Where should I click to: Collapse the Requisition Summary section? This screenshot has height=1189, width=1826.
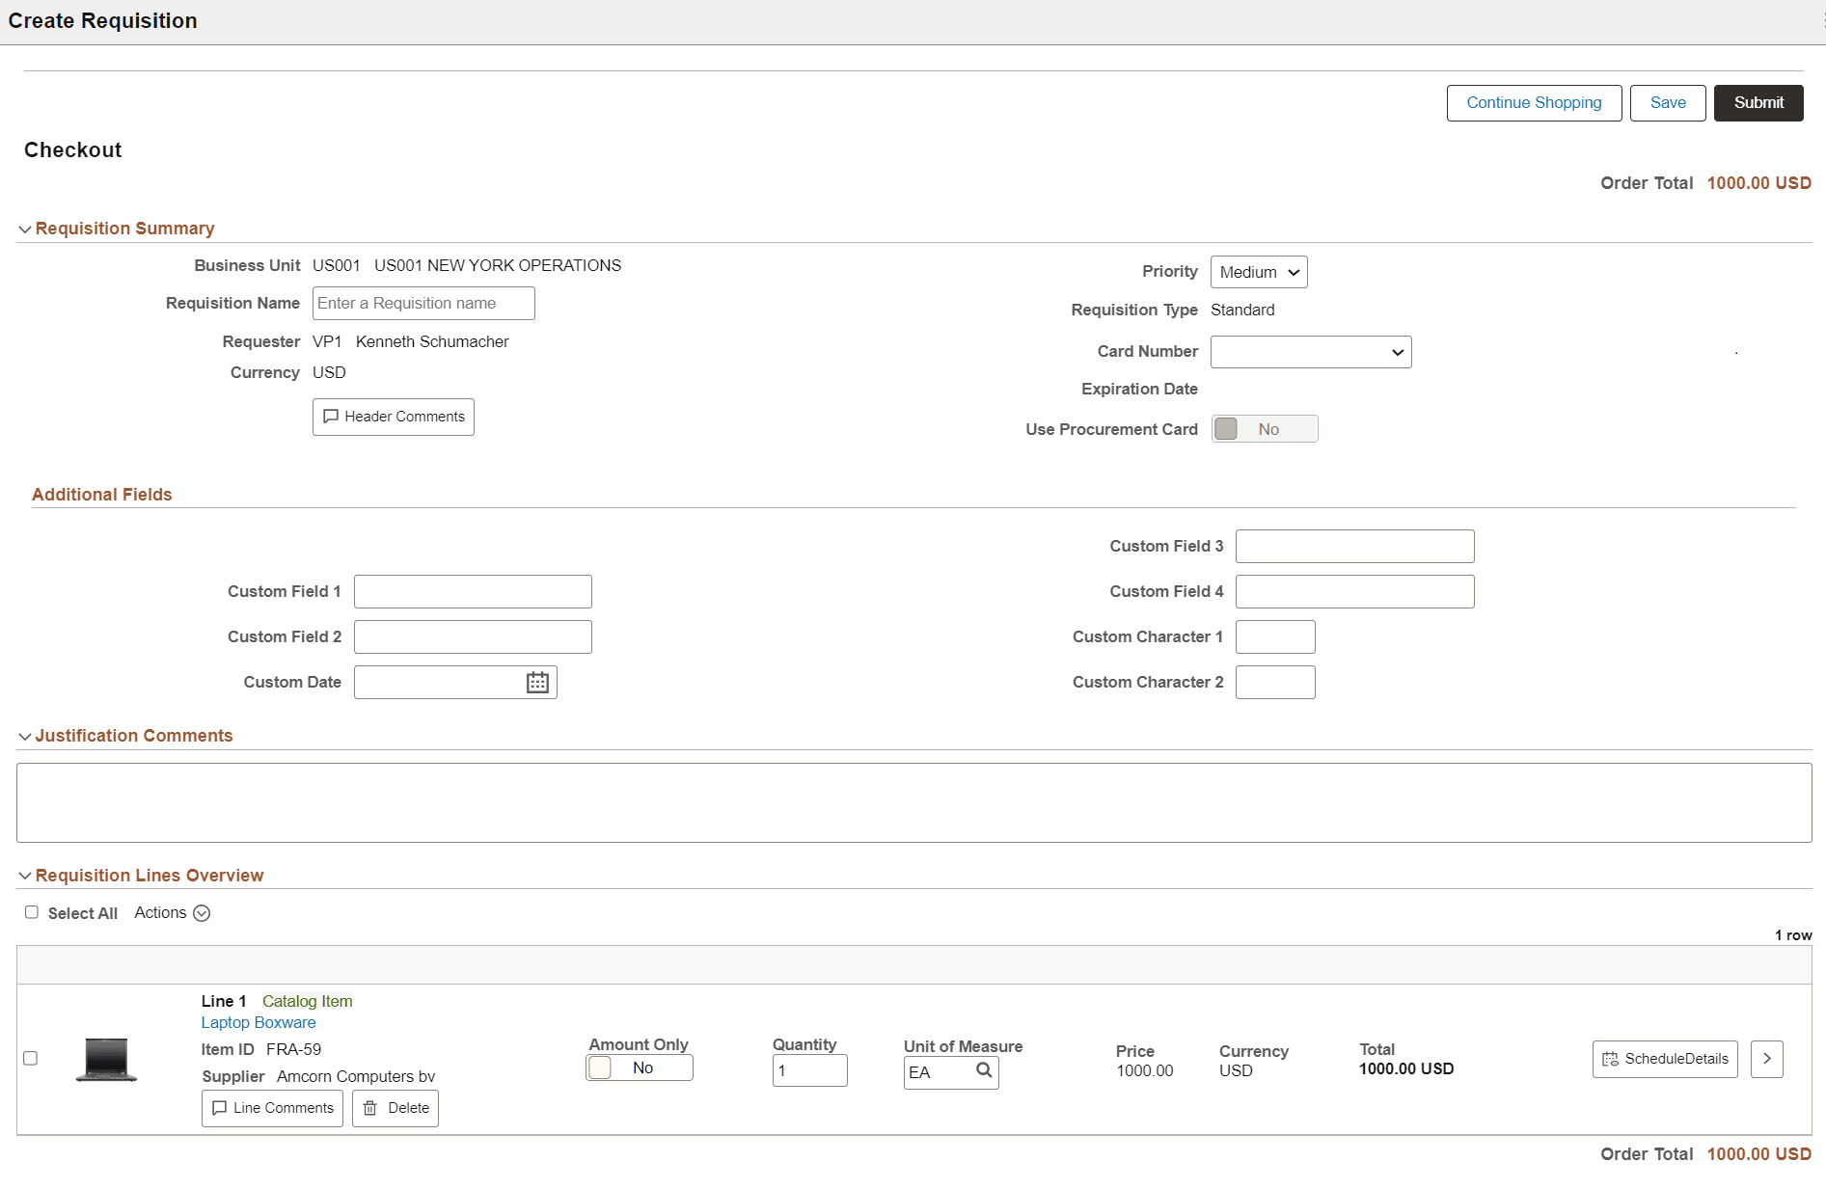pyautogui.click(x=24, y=229)
